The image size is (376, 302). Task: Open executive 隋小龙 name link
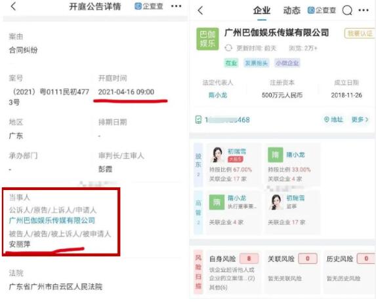point(237,198)
